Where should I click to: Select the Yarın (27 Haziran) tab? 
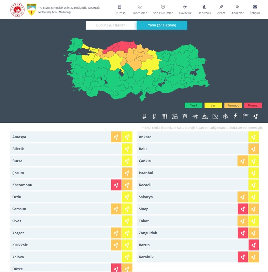tap(162, 25)
